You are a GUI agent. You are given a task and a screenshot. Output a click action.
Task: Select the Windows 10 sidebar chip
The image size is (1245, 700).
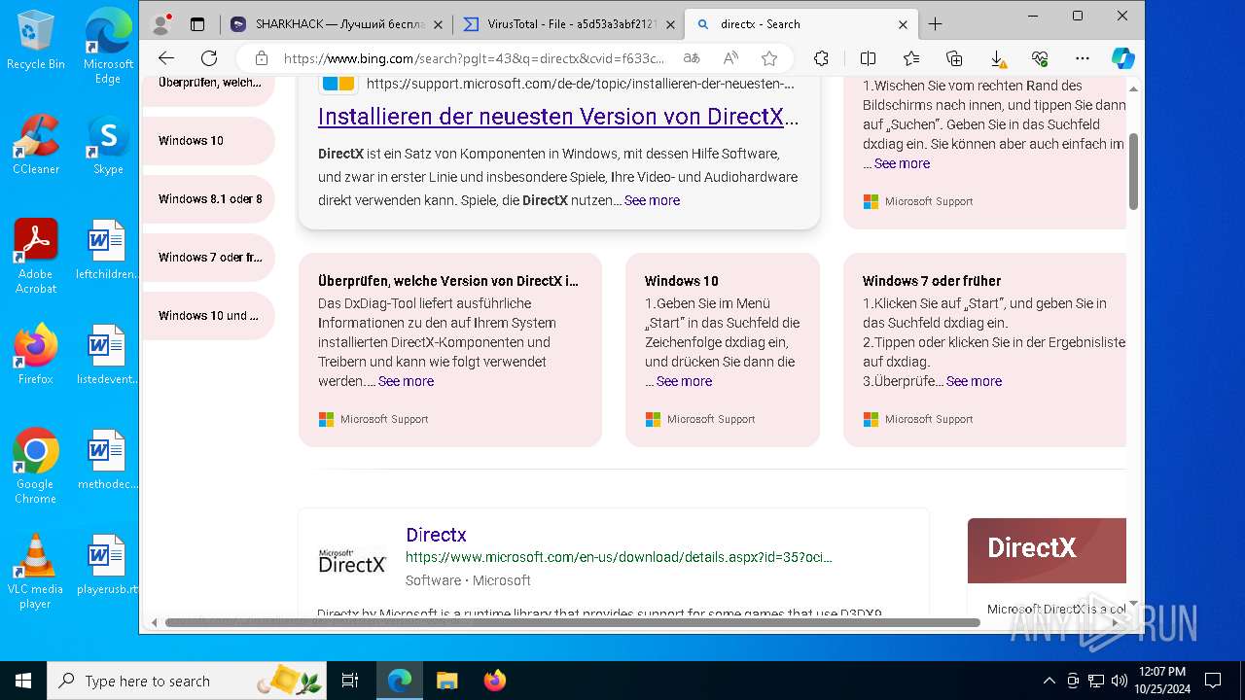click(x=208, y=141)
